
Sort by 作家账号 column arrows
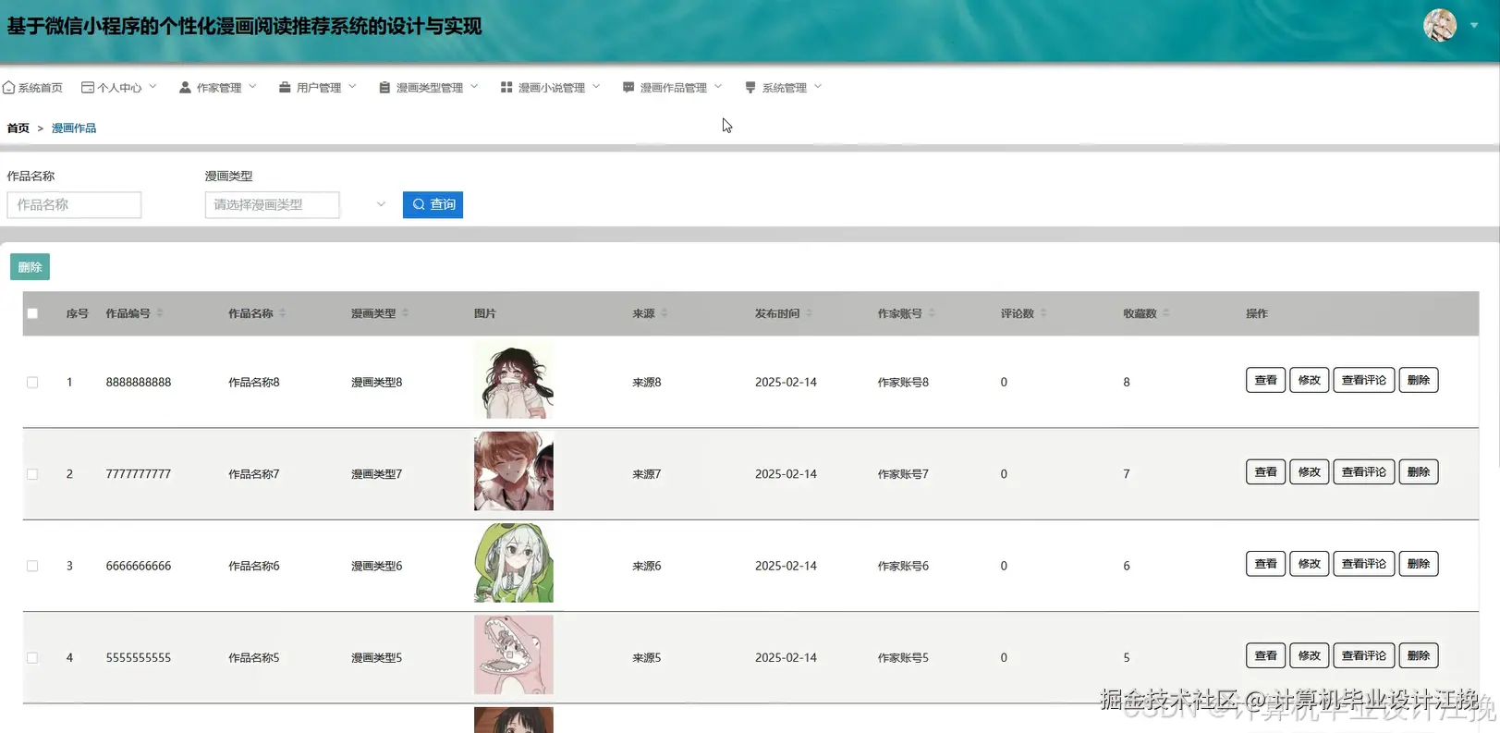933,313
